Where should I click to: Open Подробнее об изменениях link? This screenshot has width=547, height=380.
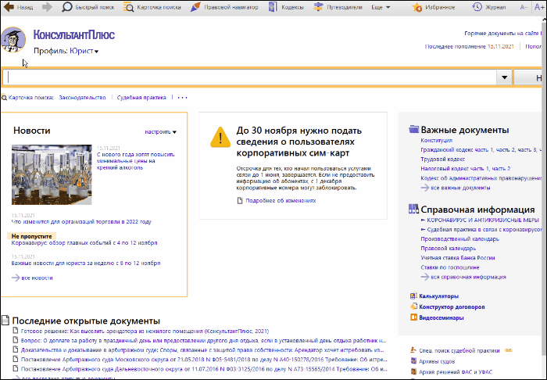click(281, 201)
